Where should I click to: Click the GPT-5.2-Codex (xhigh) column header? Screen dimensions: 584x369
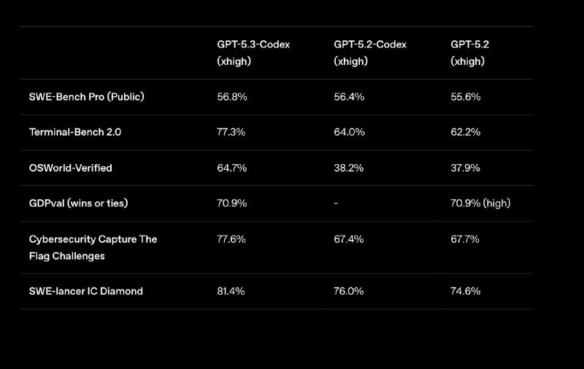(x=370, y=53)
